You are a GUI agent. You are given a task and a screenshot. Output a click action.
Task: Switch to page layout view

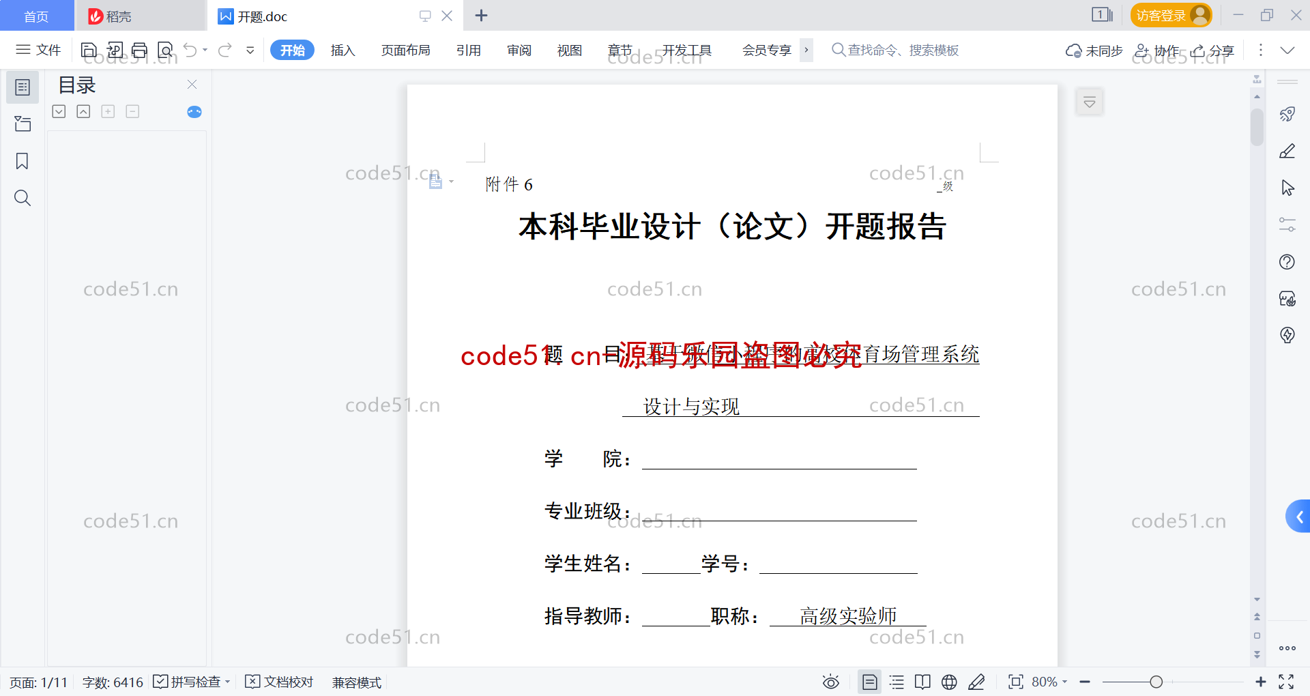click(x=870, y=682)
